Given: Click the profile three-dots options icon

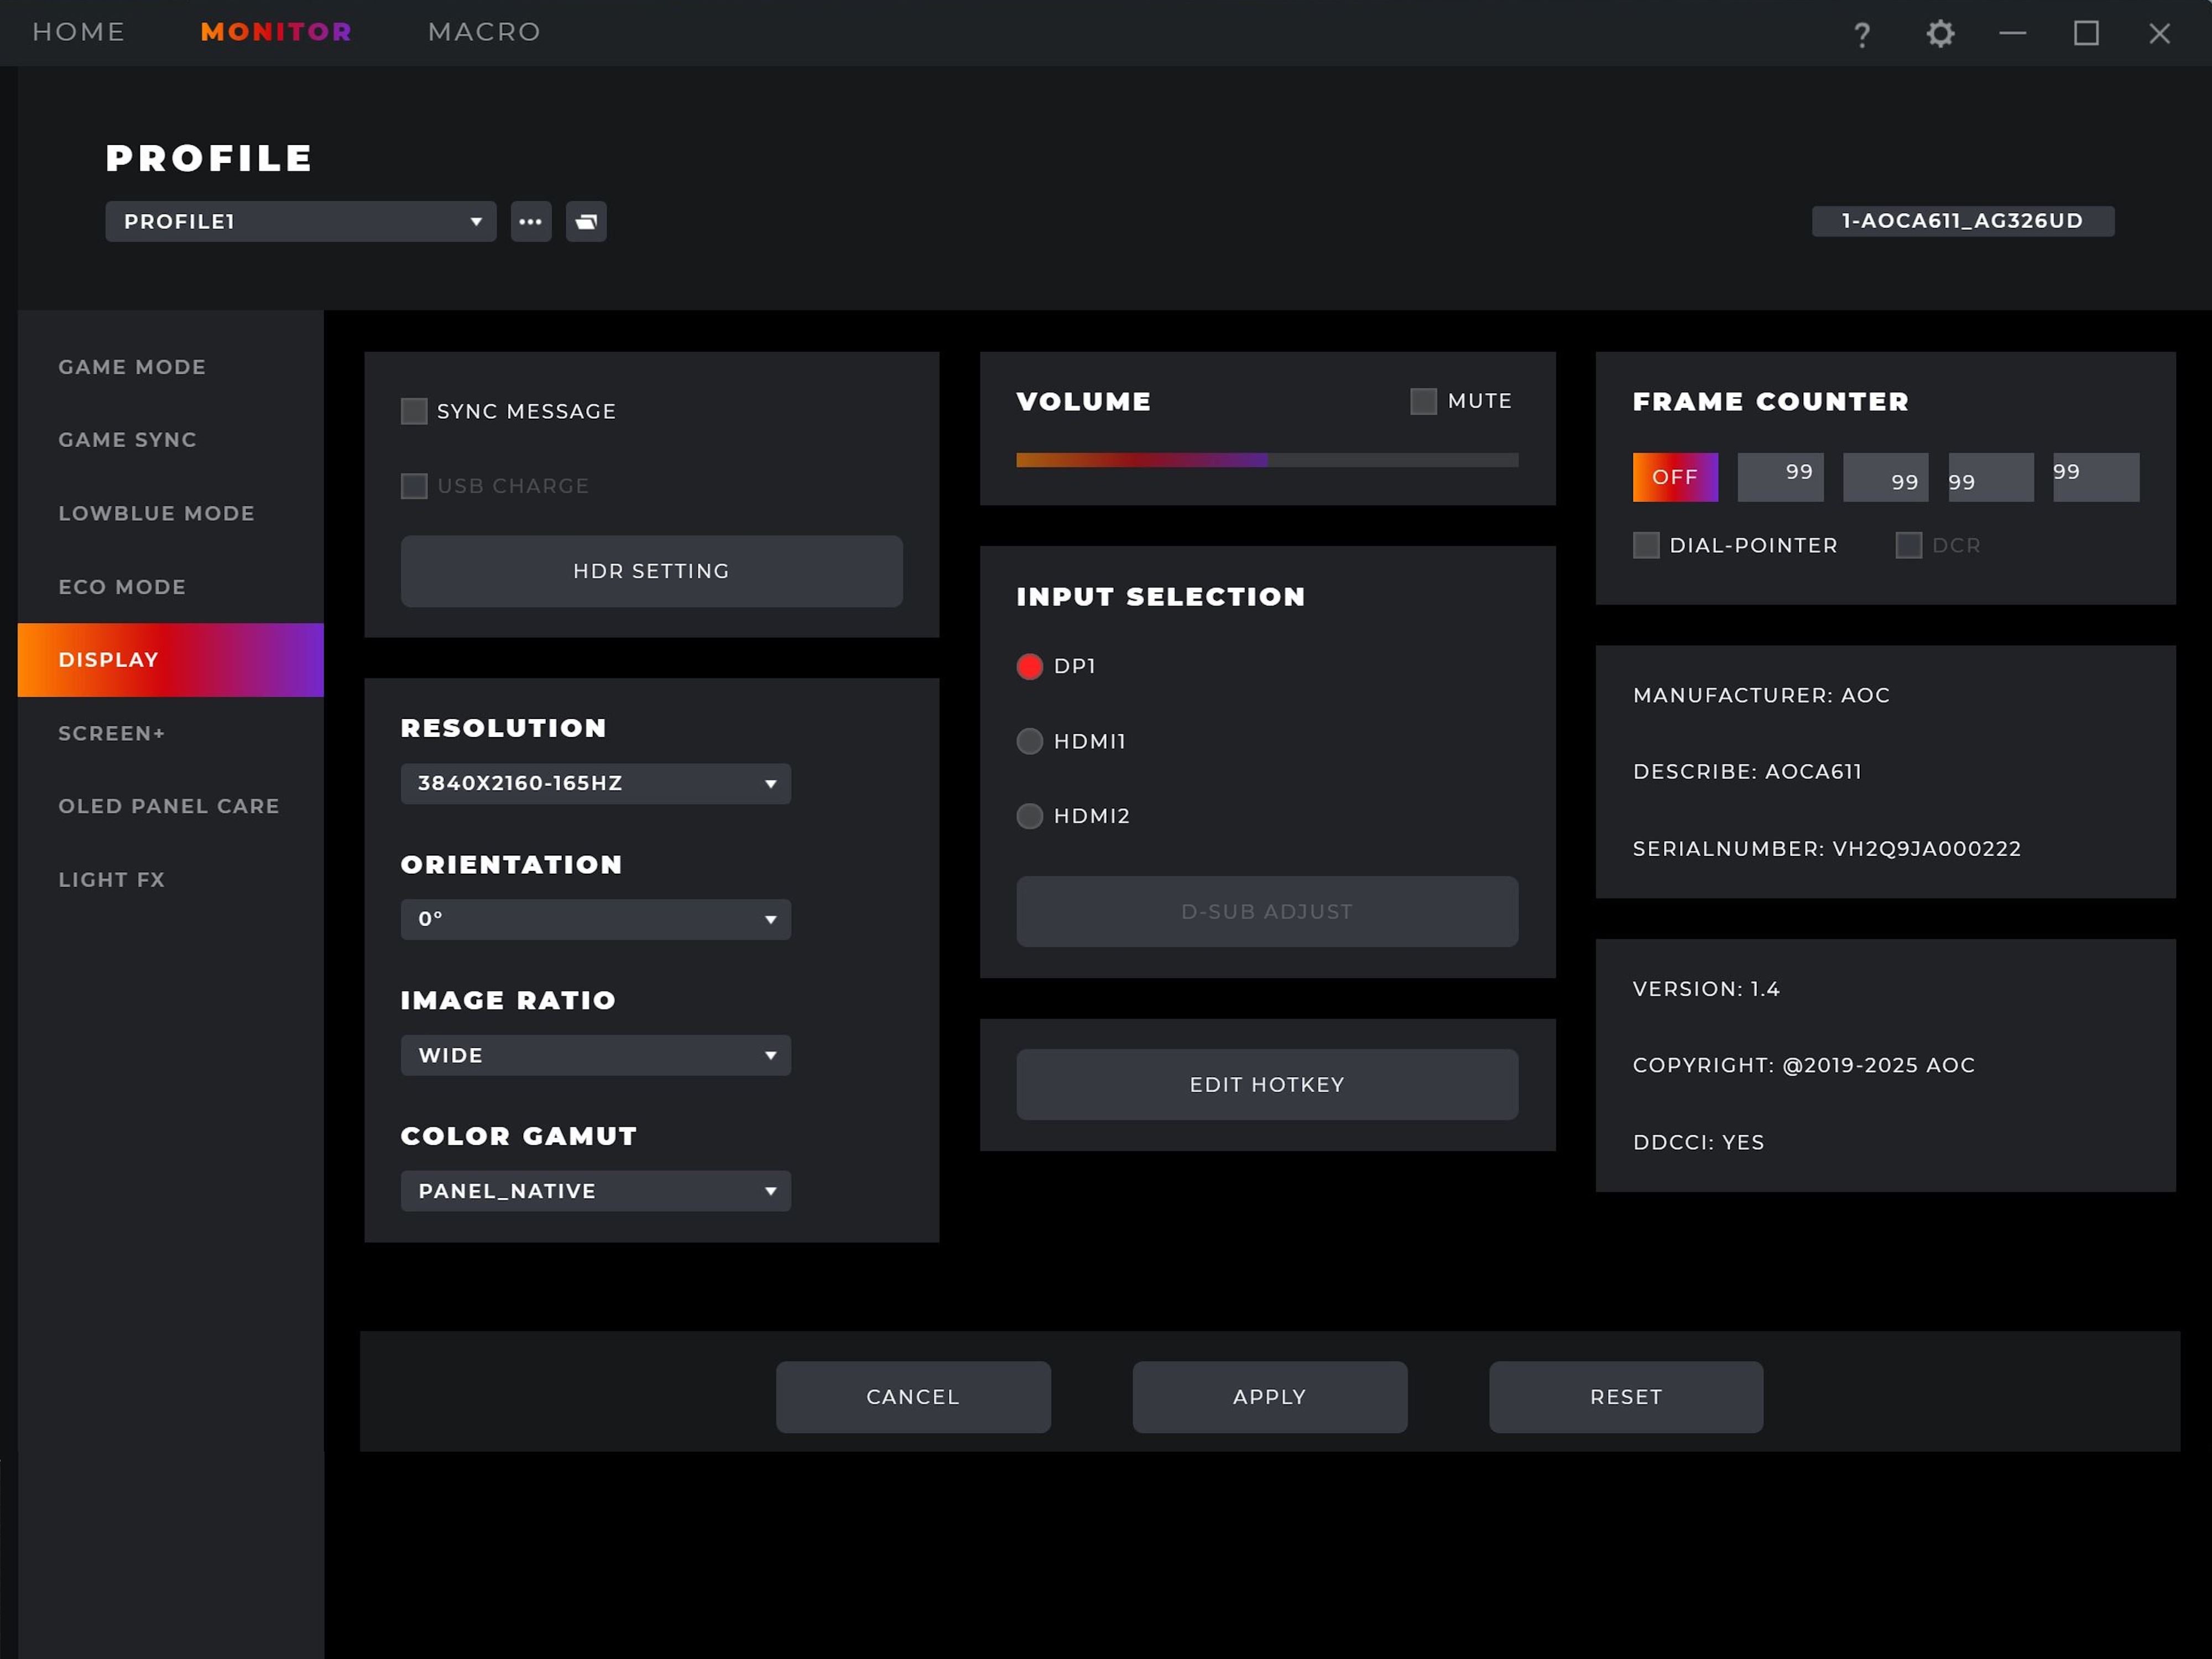Looking at the screenshot, I should [530, 222].
